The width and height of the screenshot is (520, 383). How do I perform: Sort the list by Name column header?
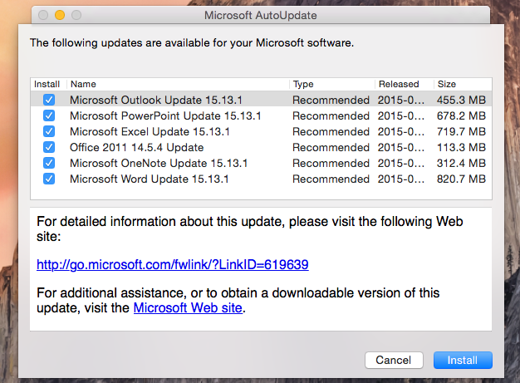177,84
